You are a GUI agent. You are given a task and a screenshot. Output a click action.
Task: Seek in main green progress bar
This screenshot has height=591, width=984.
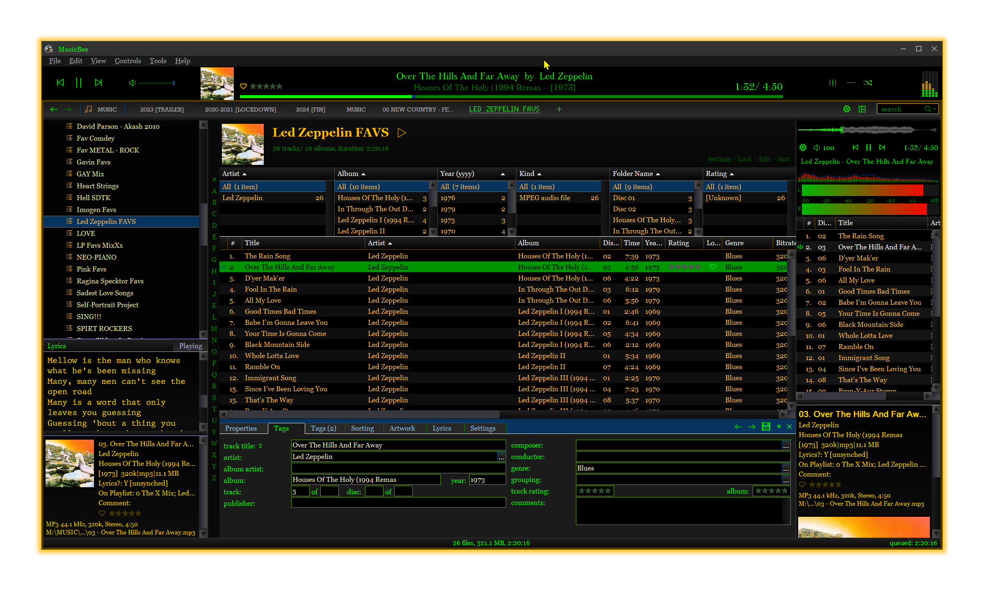(511, 96)
